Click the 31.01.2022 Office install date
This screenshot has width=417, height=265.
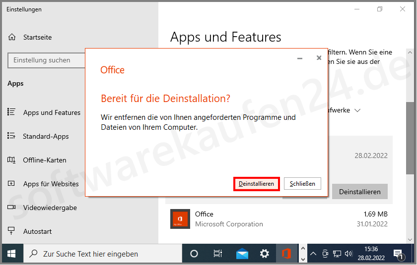pyautogui.click(x=372, y=224)
